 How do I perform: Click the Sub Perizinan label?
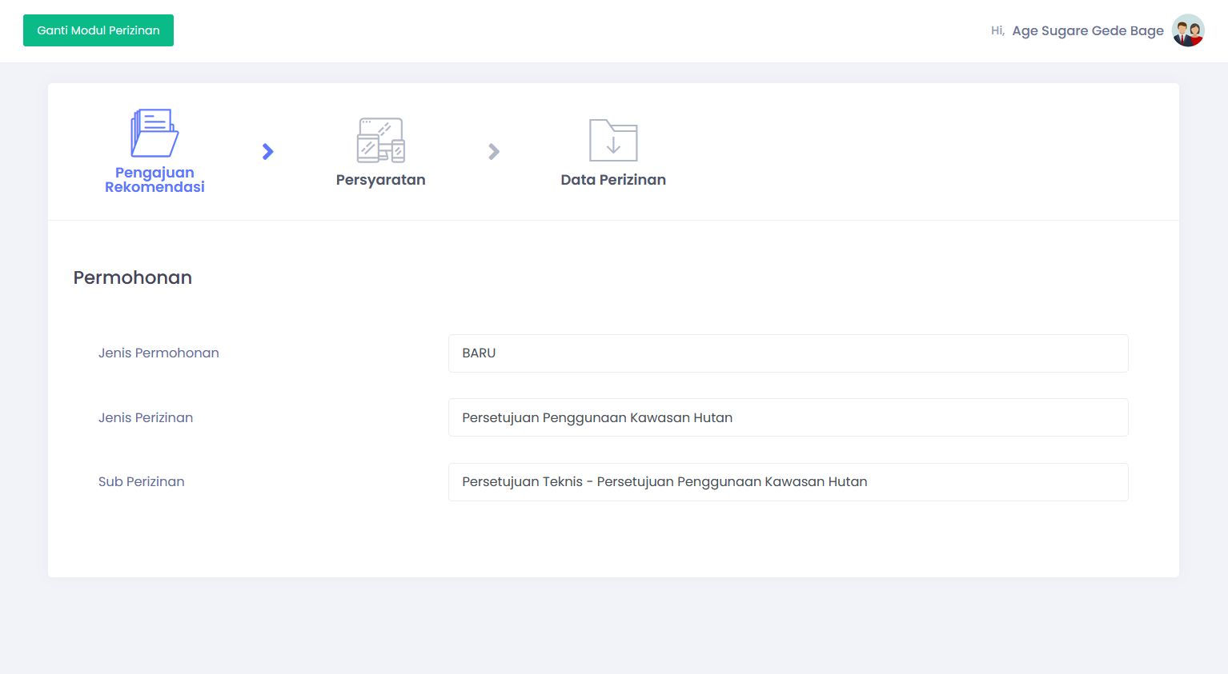pos(142,482)
